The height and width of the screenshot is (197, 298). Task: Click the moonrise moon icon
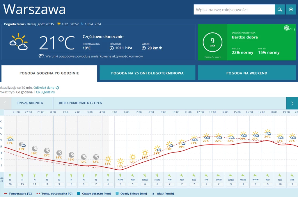point(82,24)
